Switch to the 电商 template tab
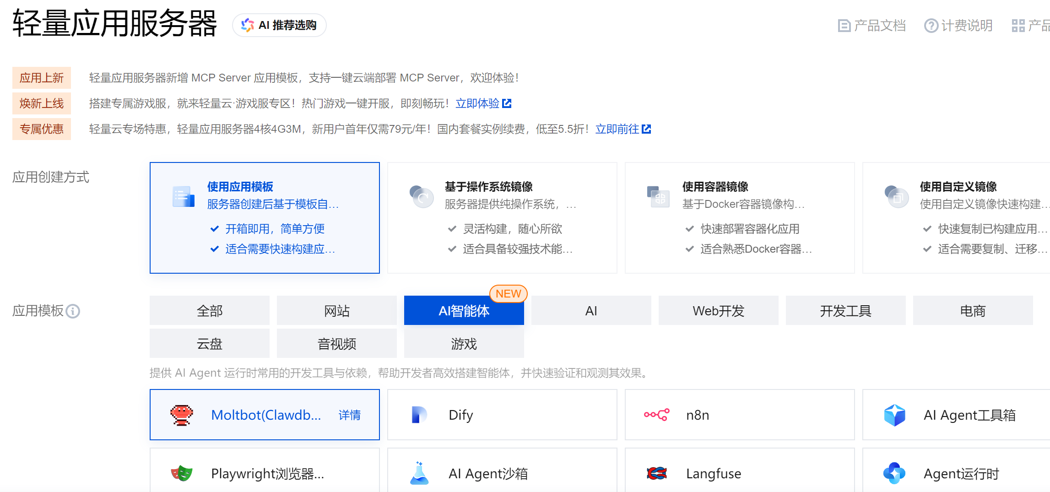The height and width of the screenshot is (492, 1050). (973, 311)
